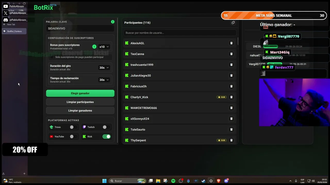Screen dimensions: 330x185
Task: Click SUB badge next to CharlyV_Kick
Action: pos(221,97)
